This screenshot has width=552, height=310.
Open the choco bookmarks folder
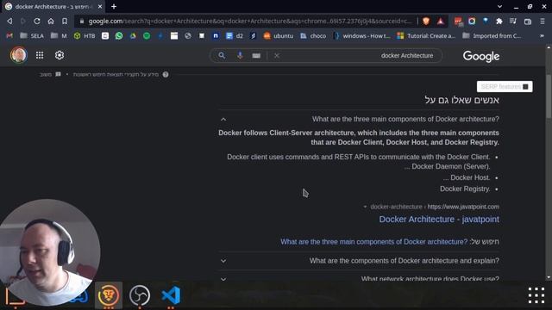click(x=313, y=36)
